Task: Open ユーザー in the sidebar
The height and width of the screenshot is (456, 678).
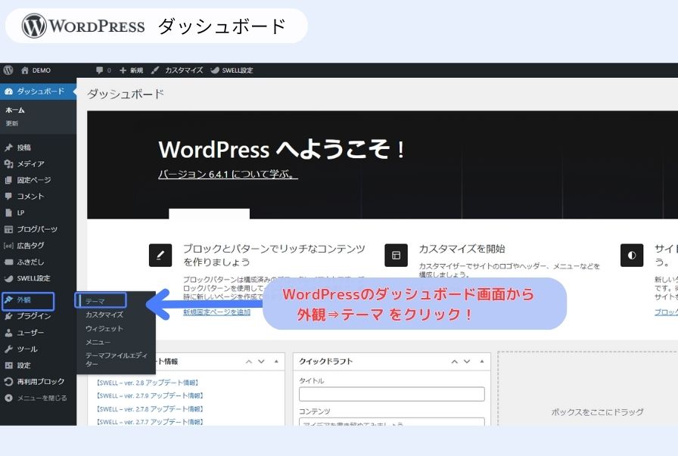Action: click(x=38, y=333)
